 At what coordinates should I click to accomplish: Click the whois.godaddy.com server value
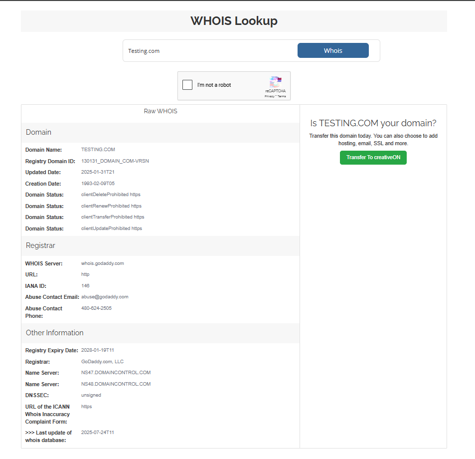tap(102, 263)
